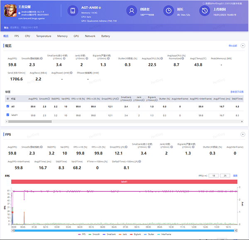Open 导出全部 export all link
This screenshot has width=249, height=240.
232,46
